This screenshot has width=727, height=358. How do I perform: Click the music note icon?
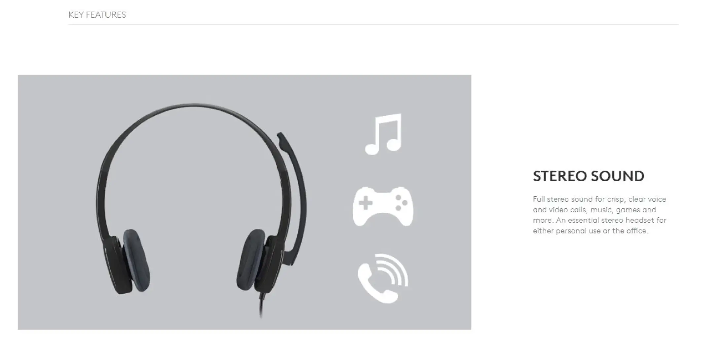(x=383, y=134)
